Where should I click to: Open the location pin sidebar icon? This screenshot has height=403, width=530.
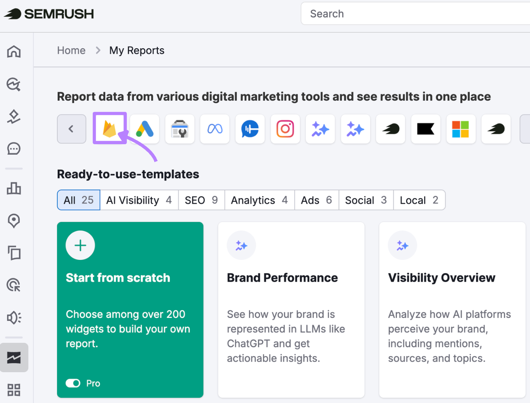14,221
